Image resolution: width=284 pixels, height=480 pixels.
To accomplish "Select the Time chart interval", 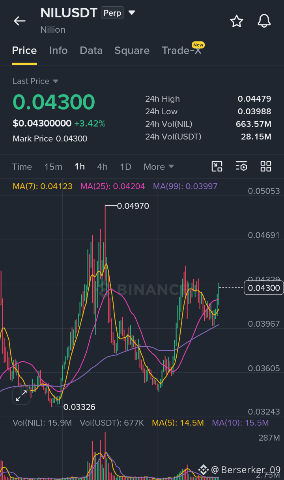I will pyautogui.click(x=22, y=167).
